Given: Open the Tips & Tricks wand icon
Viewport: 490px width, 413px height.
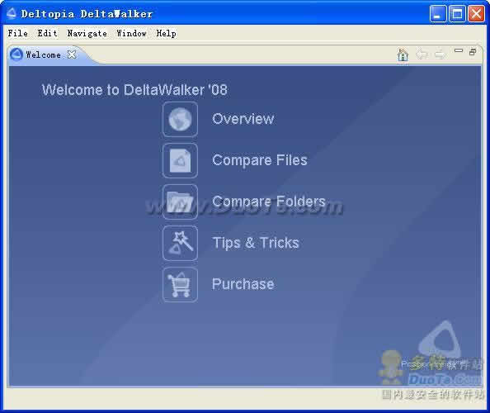Looking at the screenshot, I should pos(180,243).
